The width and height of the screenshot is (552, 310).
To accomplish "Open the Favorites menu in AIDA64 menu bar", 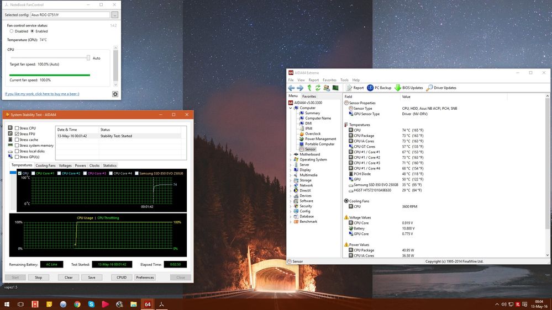I will [x=329, y=80].
